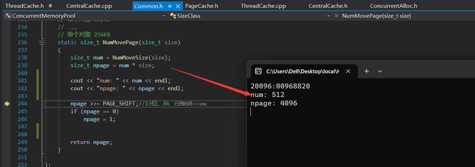The image size is (475, 167).
Task: Switch to the PageCache.h tab
Action: (x=201, y=6)
